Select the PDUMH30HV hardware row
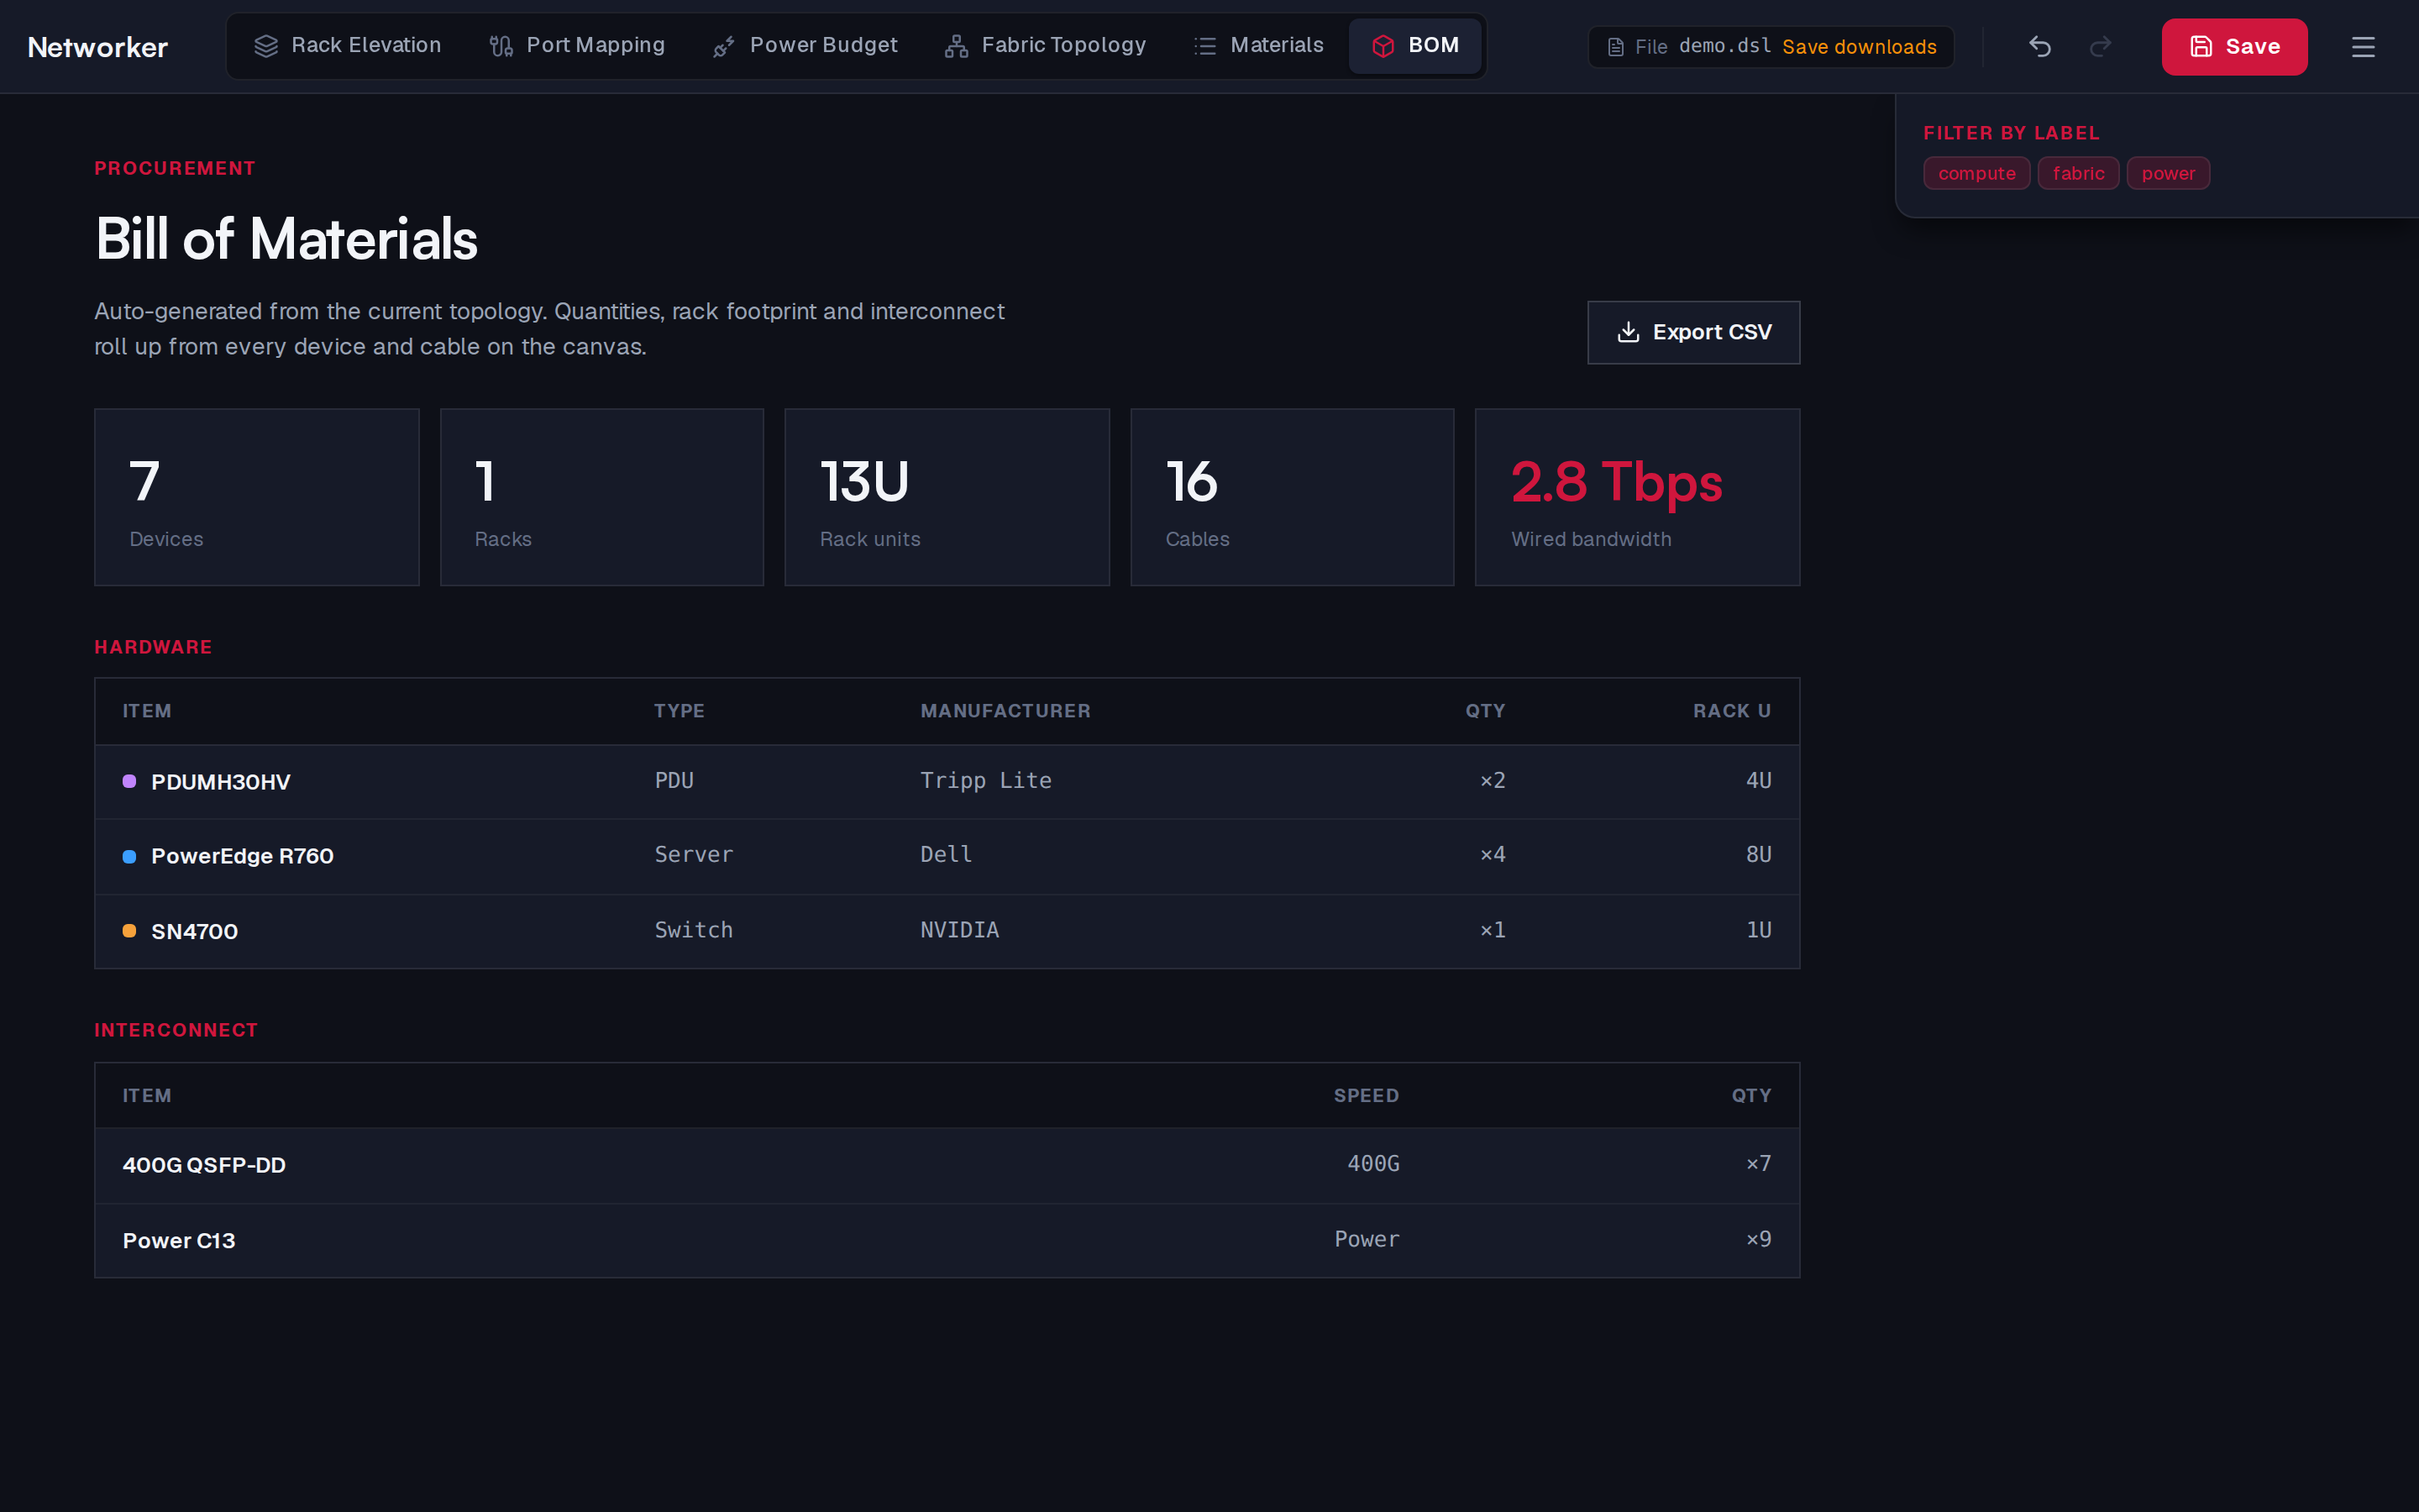2419x1512 pixels. pos(947,782)
